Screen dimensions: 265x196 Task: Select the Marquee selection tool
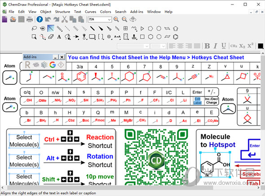click(x=34, y=37)
